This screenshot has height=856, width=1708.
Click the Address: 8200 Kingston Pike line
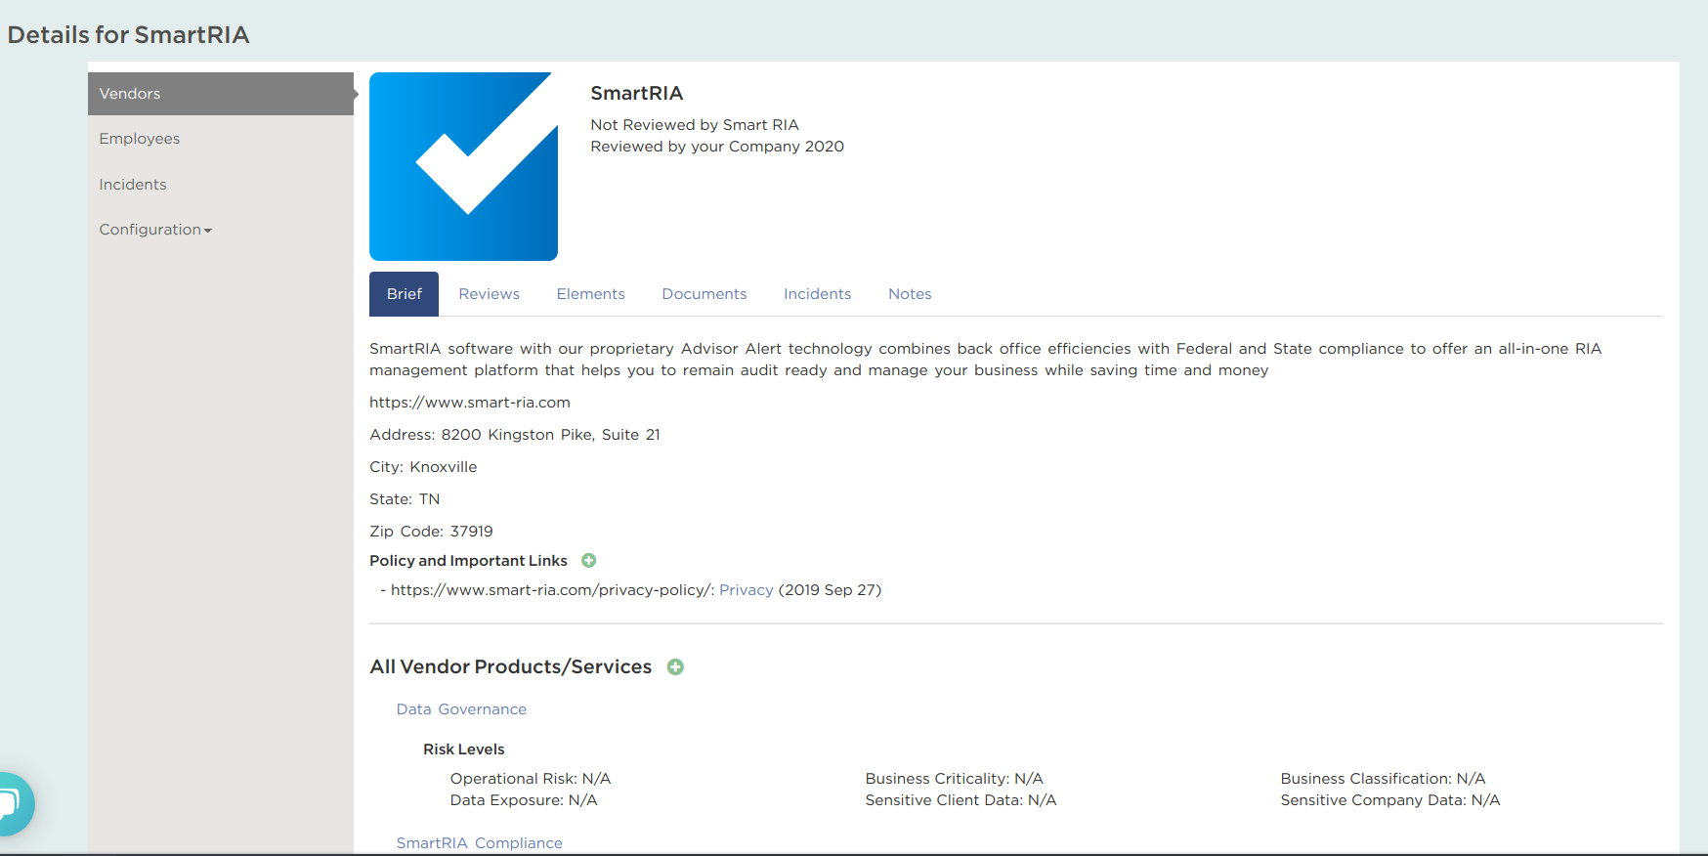515,435
